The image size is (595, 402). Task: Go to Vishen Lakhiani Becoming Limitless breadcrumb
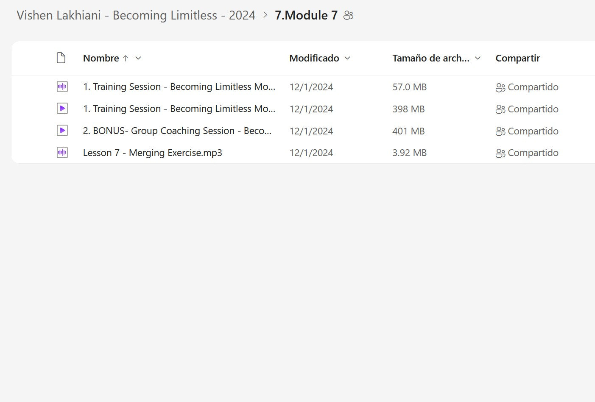pyautogui.click(x=136, y=16)
